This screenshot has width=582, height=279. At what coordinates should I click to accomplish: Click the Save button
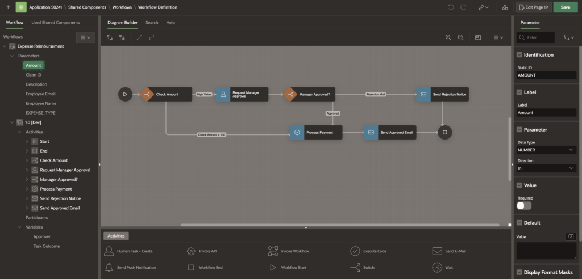(x=565, y=7)
